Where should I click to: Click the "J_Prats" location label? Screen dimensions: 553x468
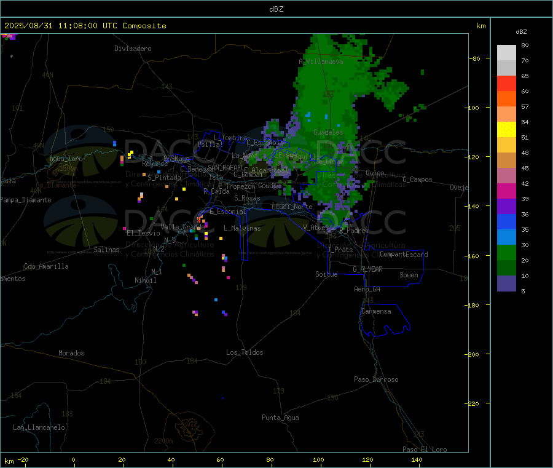pyautogui.click(x=340, y=250)
